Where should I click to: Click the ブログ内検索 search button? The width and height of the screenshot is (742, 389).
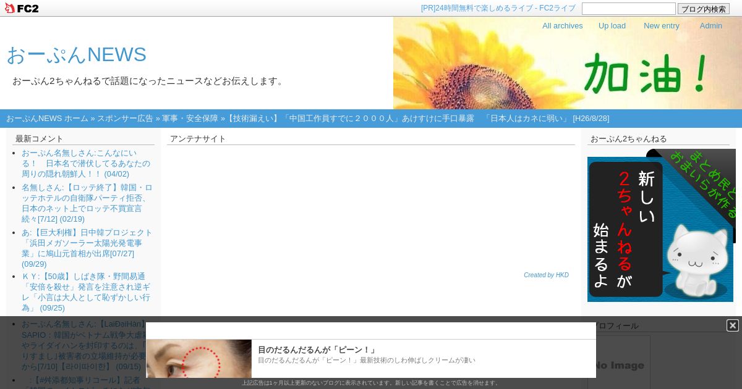pos(704,9)
